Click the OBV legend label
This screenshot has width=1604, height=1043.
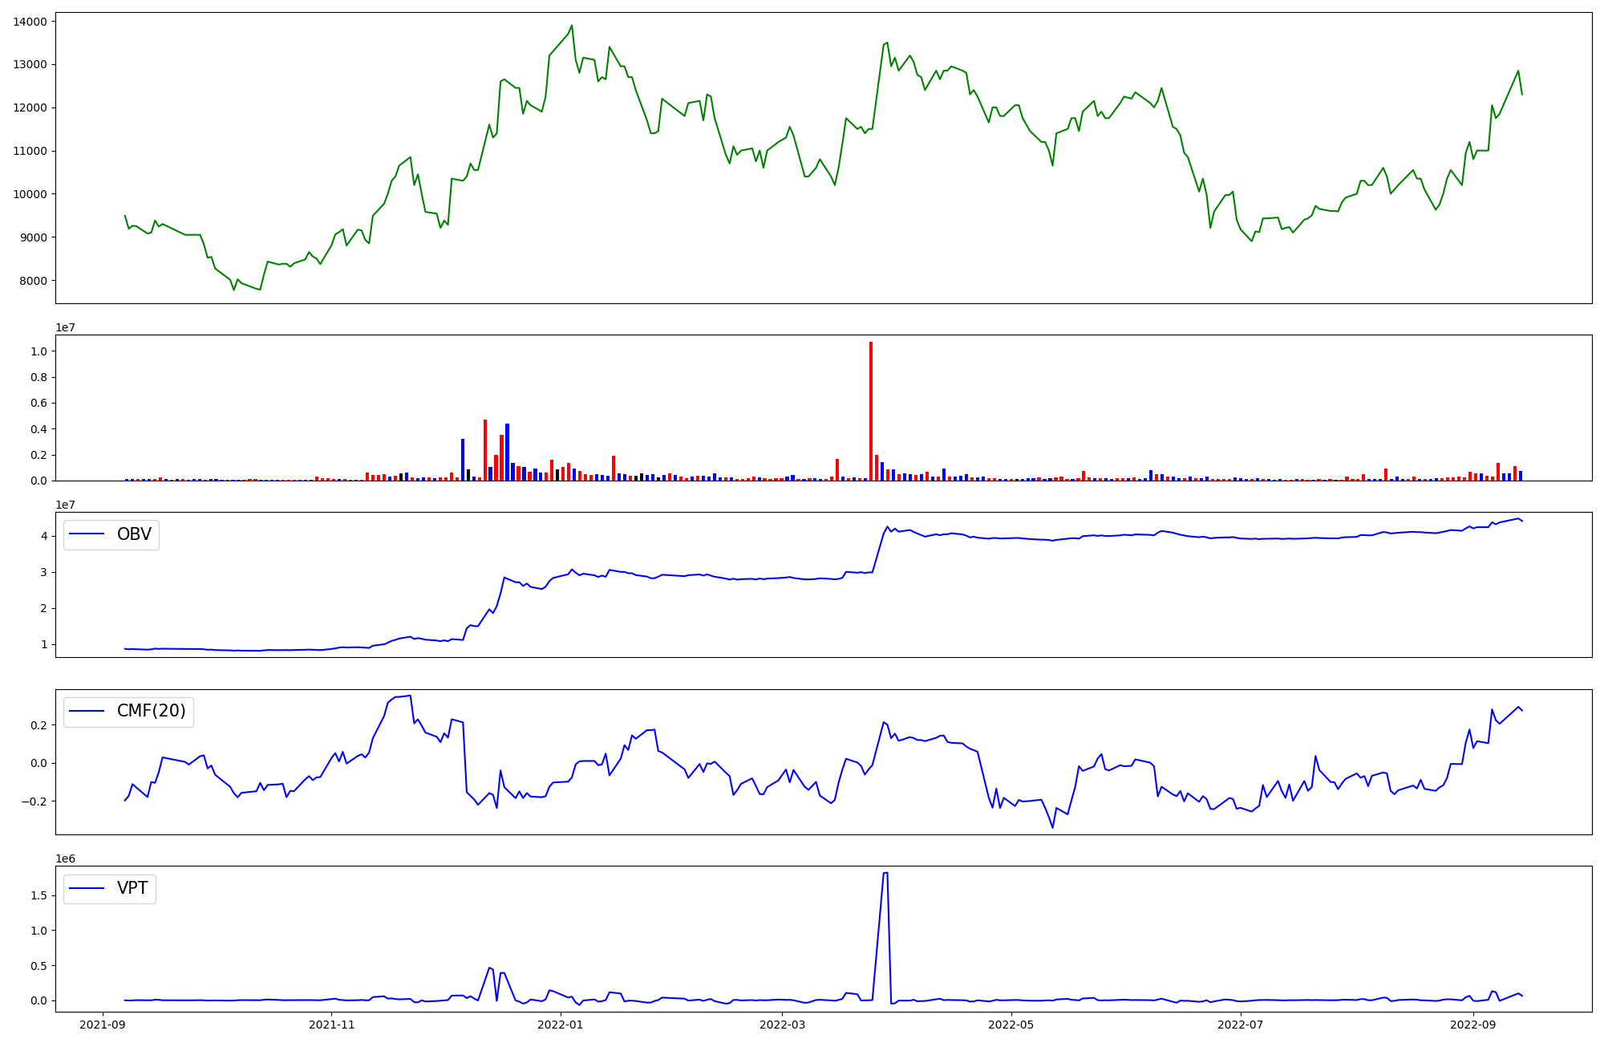tap(134, 534)
